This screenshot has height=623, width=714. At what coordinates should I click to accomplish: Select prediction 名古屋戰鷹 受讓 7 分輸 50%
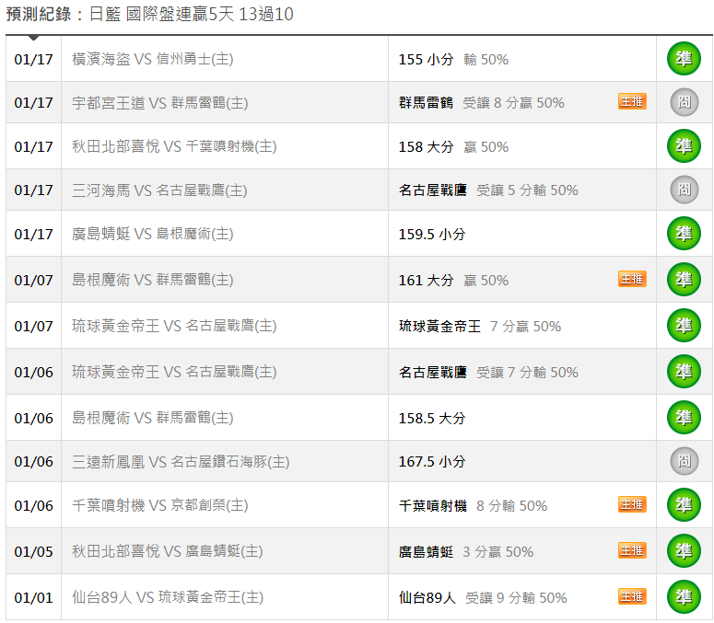point(488,372)
